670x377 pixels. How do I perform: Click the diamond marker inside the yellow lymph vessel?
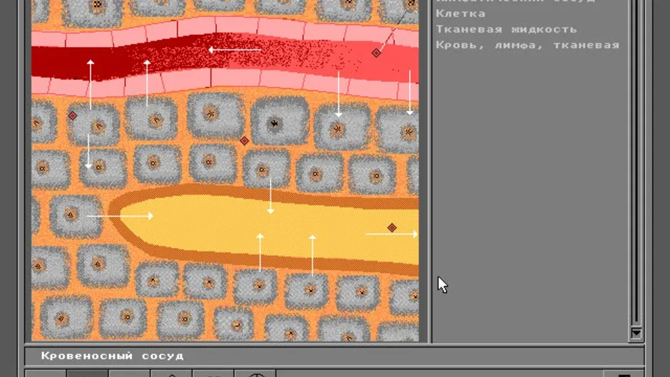[x=392, y=228]
